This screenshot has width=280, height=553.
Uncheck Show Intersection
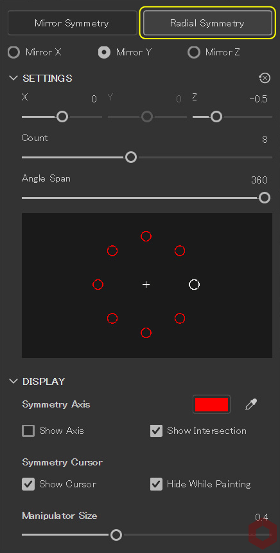point(156,431)
